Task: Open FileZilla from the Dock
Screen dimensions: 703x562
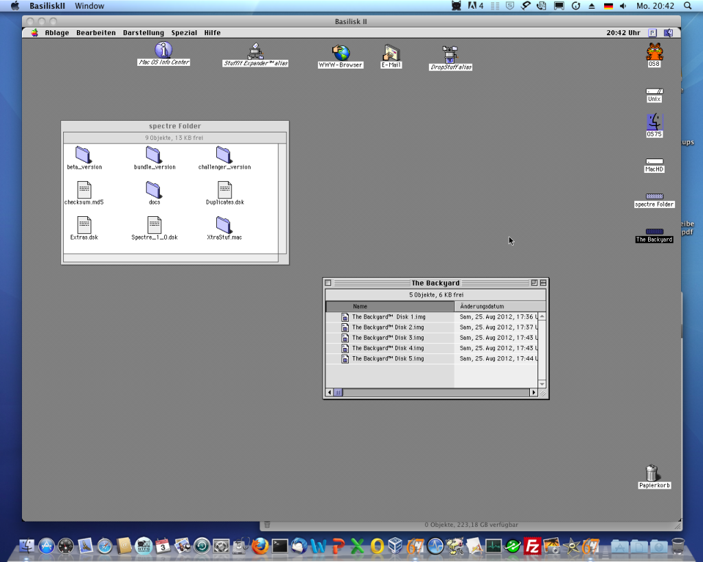Action: [x=532, y=546]
